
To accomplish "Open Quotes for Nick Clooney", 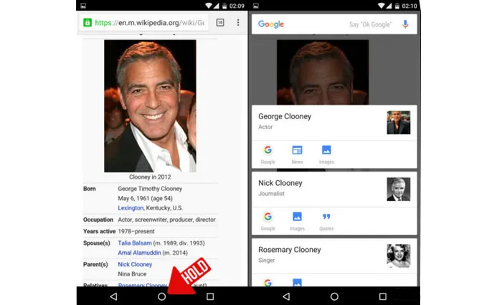I will (326, 219).
